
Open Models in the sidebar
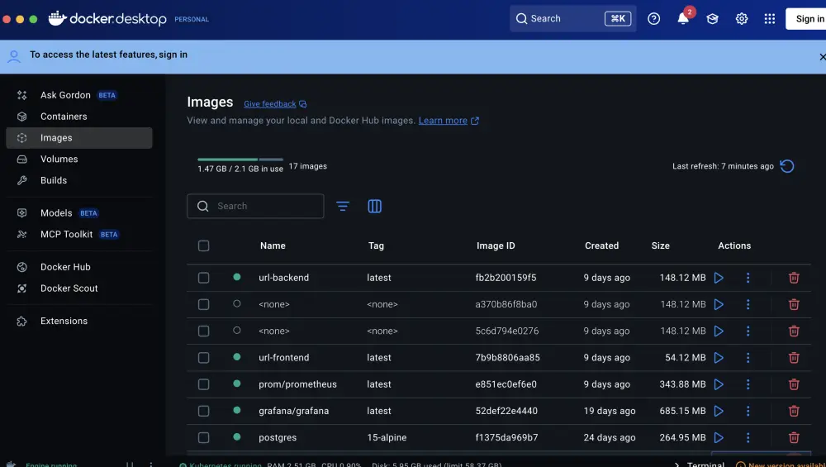point(79,213)
